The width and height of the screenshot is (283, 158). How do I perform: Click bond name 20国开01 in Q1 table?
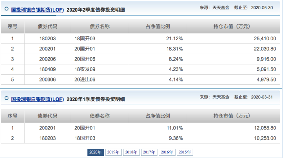[x=85, y=128]
